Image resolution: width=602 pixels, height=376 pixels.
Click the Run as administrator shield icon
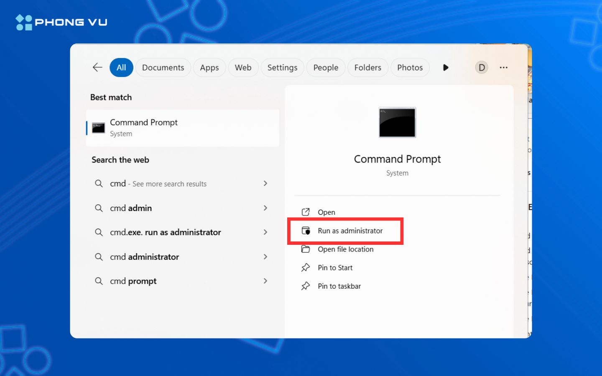tap(306, 231)
